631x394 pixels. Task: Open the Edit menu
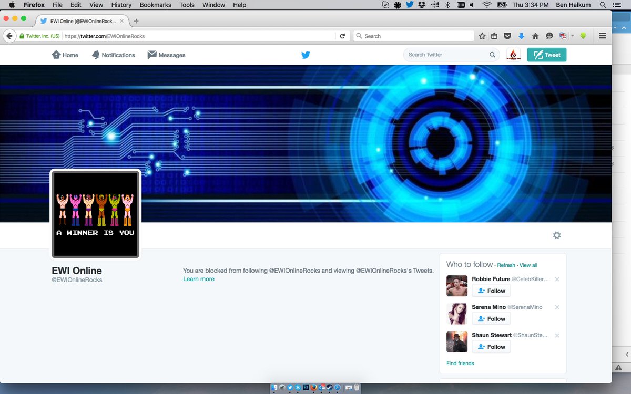tap(76, 5)
